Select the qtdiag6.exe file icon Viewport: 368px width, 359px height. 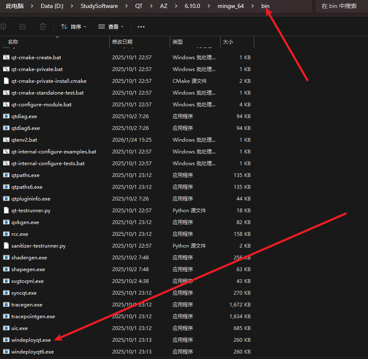click(6, 128)
